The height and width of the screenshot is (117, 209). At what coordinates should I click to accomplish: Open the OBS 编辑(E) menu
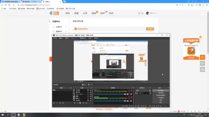[x=61, y=38]
